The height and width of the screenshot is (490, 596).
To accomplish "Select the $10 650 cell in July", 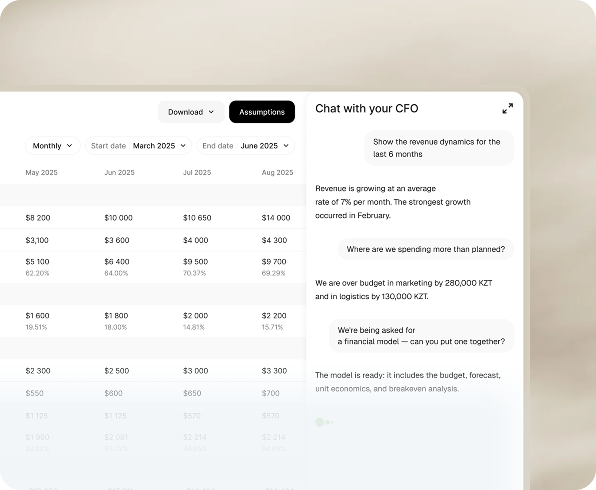I will click(x=197, y=218).
